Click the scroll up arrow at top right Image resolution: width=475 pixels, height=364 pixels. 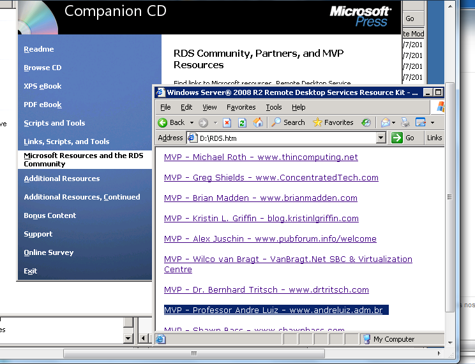click(x=450, y=6)
